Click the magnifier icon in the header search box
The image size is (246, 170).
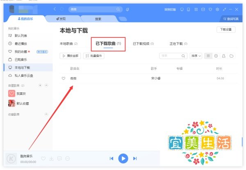point(118,9)
